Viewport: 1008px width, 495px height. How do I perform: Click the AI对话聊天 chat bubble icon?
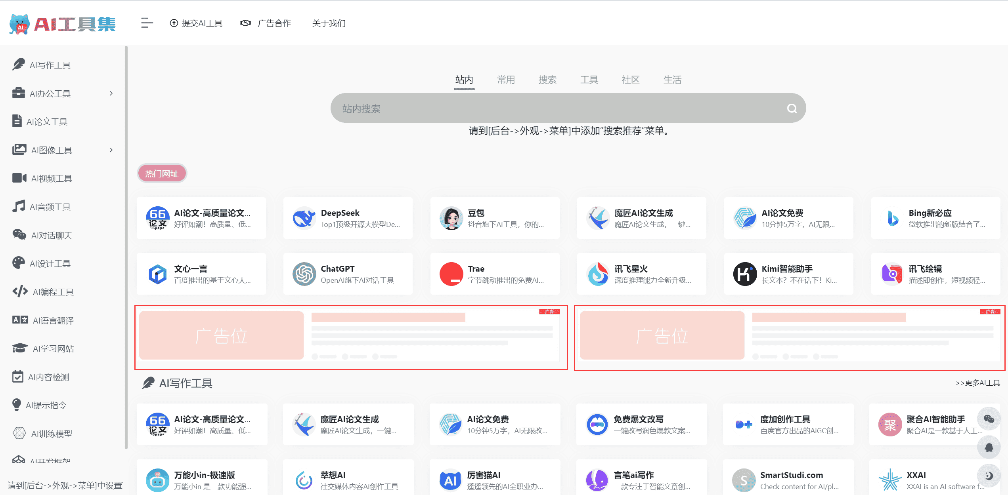[x=19, y=234]
